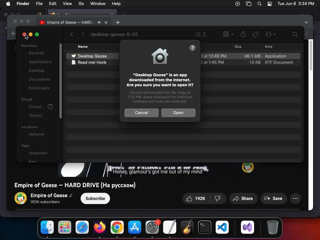Image resolution: width=320 pixels, height=240 pixels.
Task: Sort files by Name column
Action: point(82,47)
